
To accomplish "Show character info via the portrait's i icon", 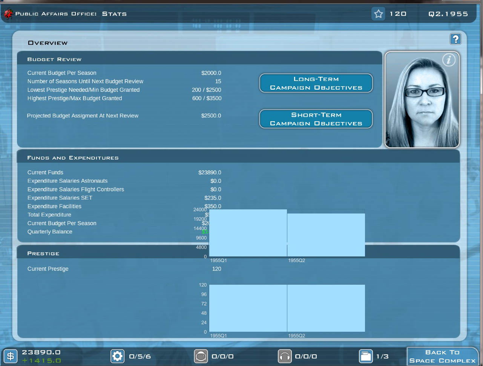I will point(449,59).
